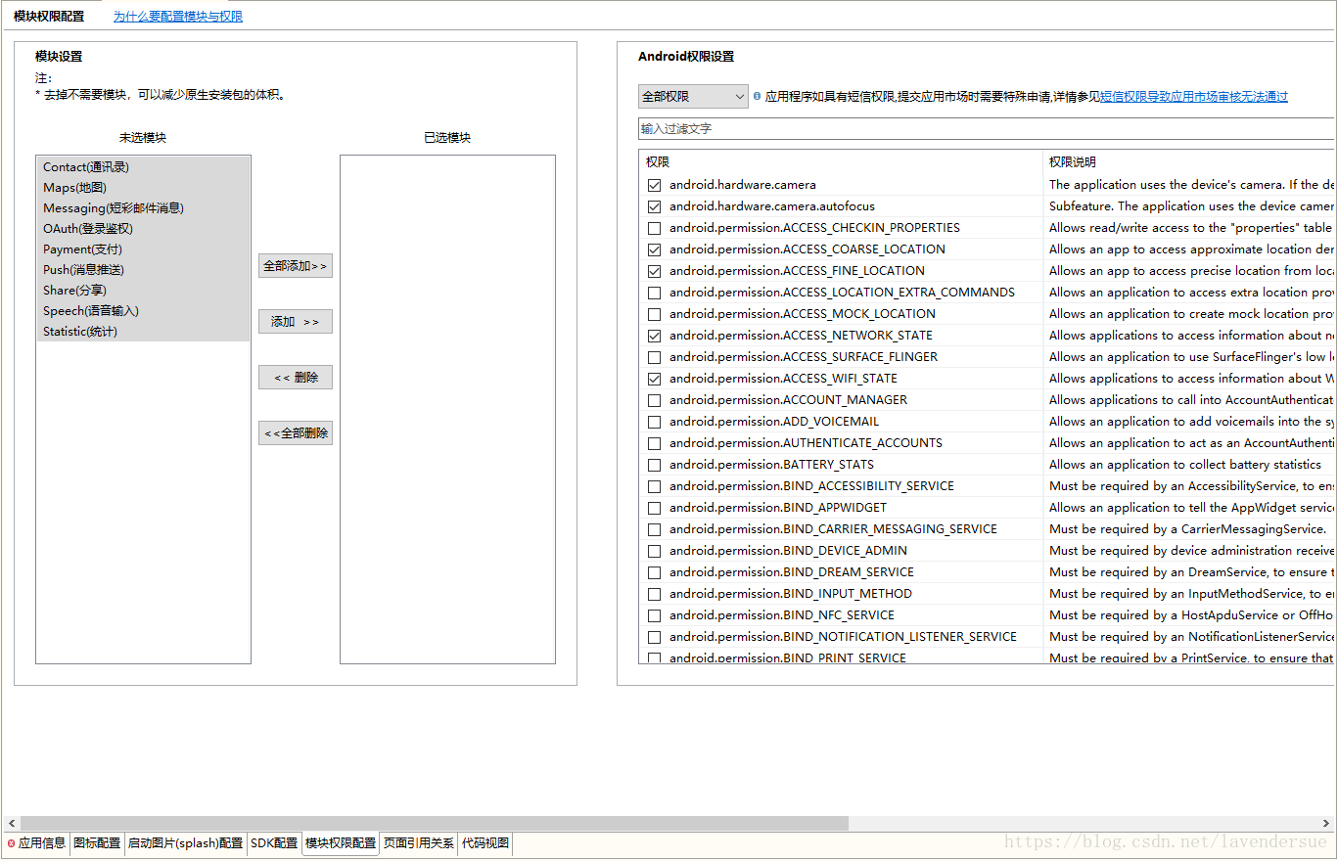1338x861 pixels.
Task: Enable BIND_NFC_SERVICE checkbox
Action: tap(654, 615)
